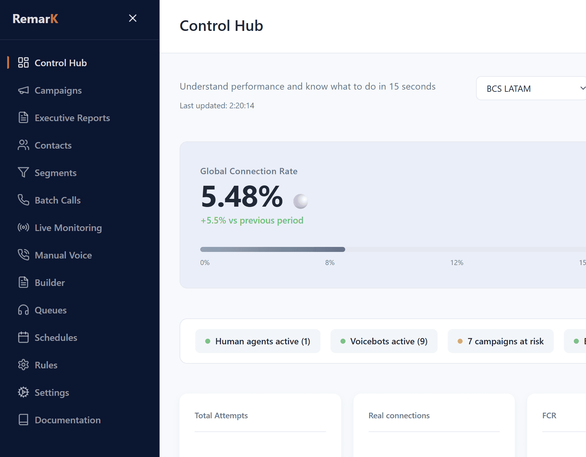Click 'Last updated: 2:20:14' text
586x457 pixels.
pos(217,106)
